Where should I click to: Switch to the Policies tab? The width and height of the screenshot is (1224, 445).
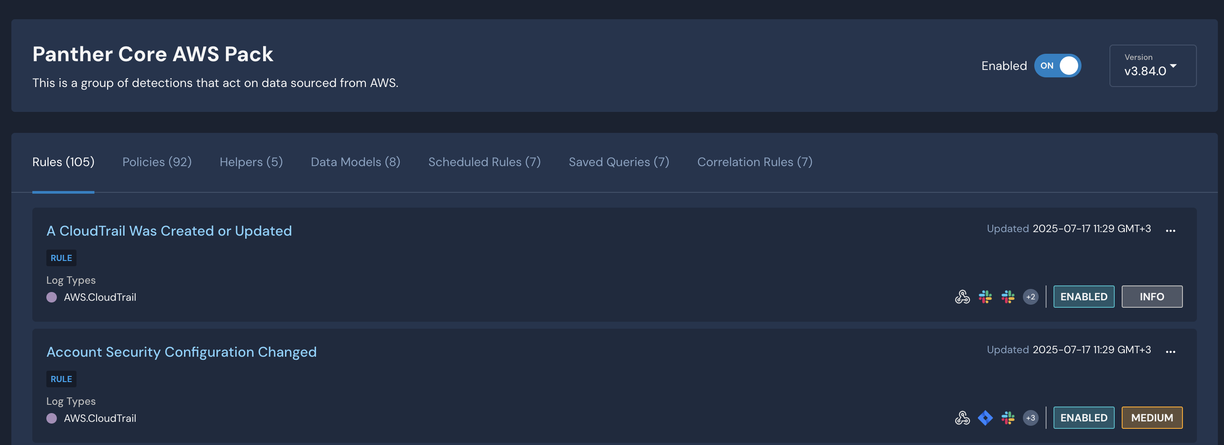[x=157, y=161]
